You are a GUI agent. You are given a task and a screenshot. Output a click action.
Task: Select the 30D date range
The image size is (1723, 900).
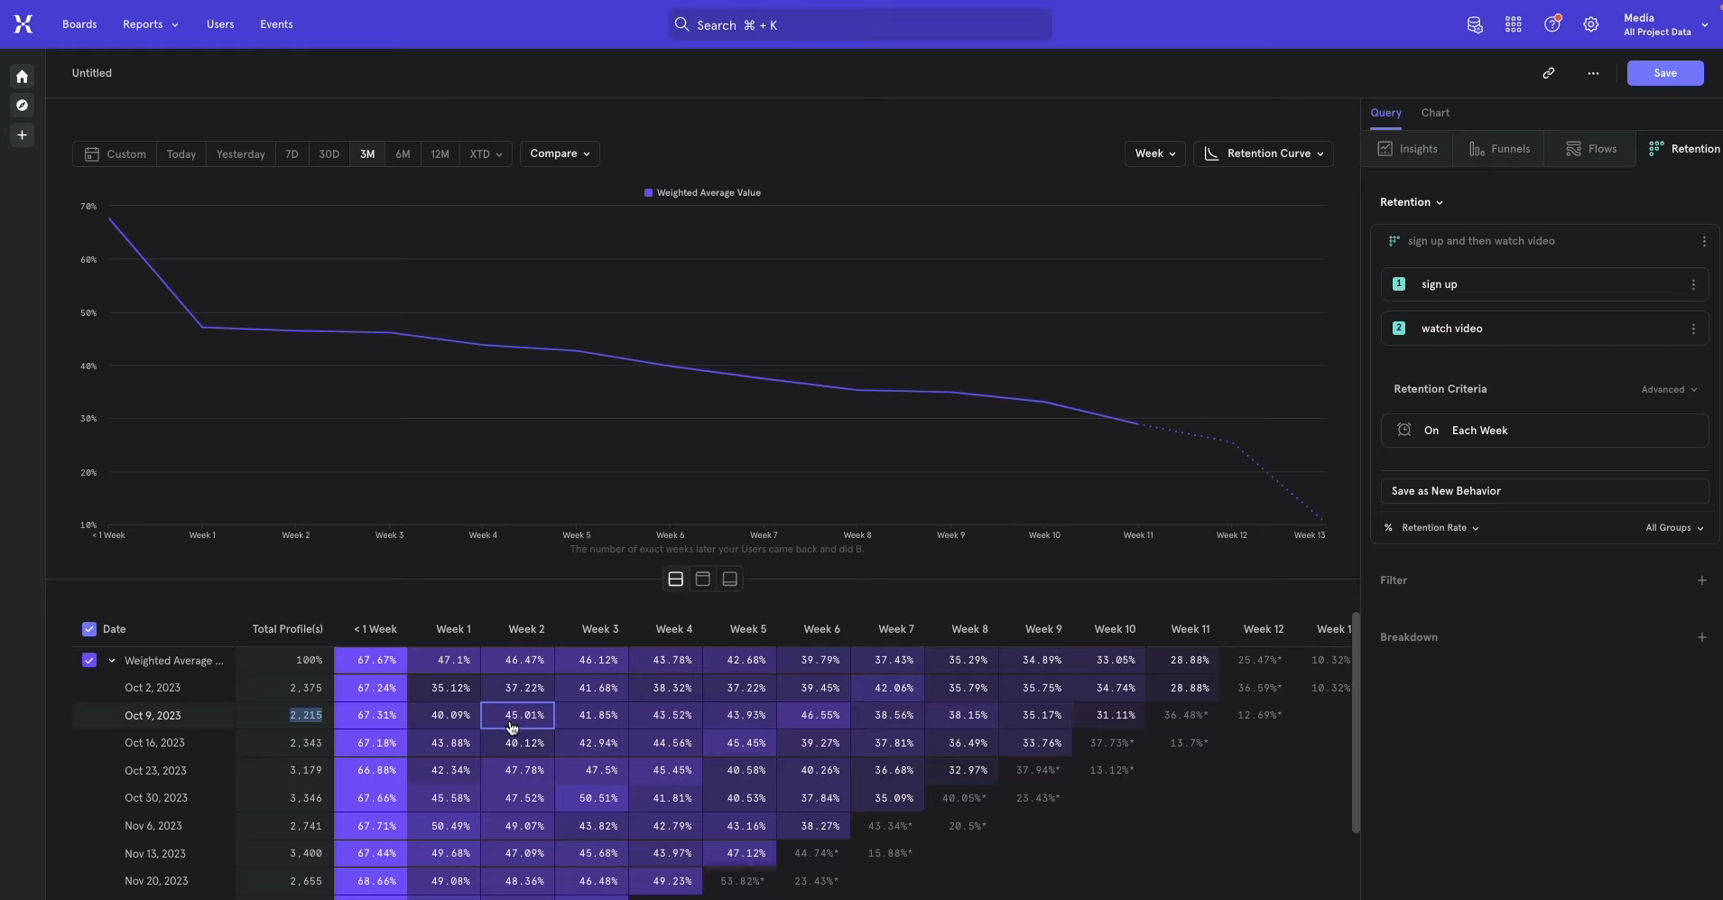click(x=329, y=154)
